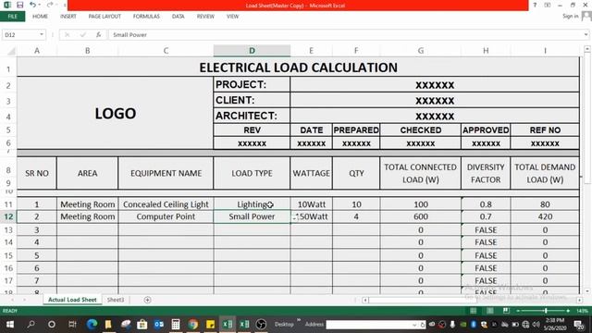Open the Undo history dropdown arrow
Viewport: 592px width, 333px height.
[x=40, y=6]
